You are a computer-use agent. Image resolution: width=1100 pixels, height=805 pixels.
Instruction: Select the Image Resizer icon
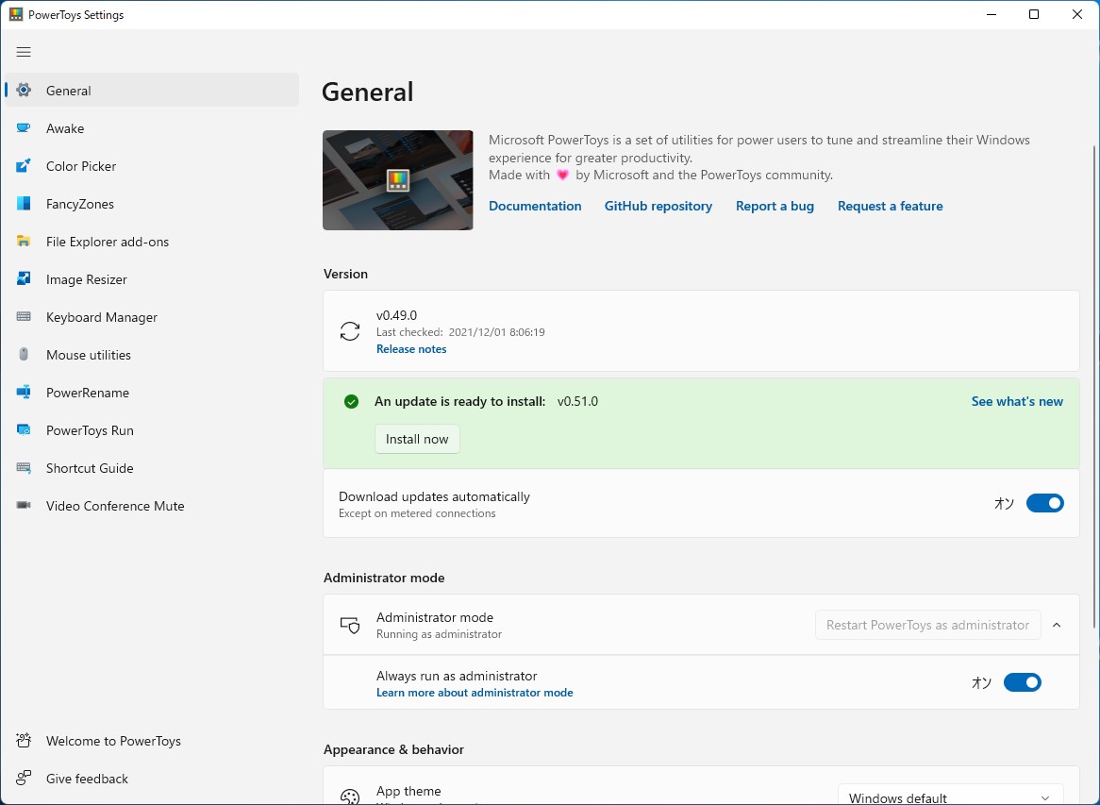point(25,279)
